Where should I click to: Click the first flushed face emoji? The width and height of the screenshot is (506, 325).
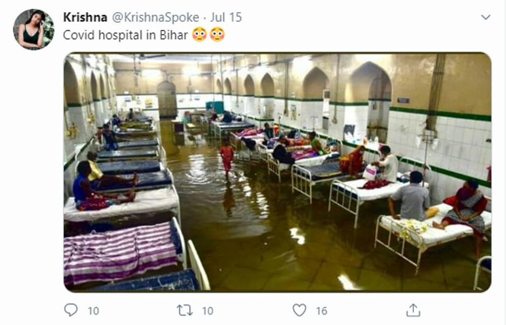pos(200,35)
